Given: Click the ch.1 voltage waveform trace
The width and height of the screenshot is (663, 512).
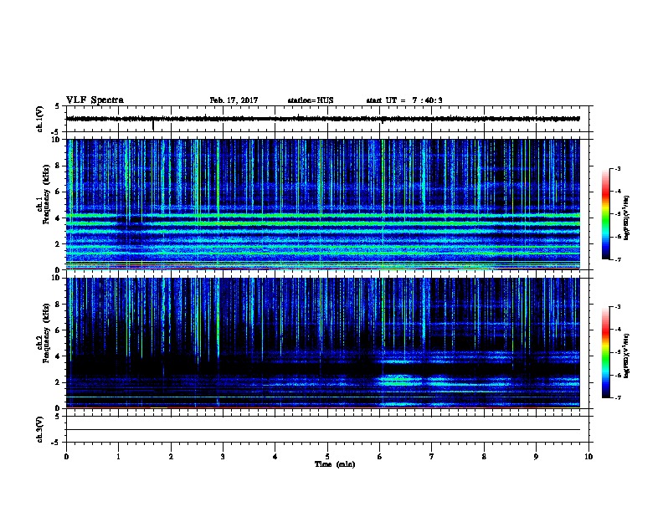Looking at the screenshot, I should click(x=323, y=119).
